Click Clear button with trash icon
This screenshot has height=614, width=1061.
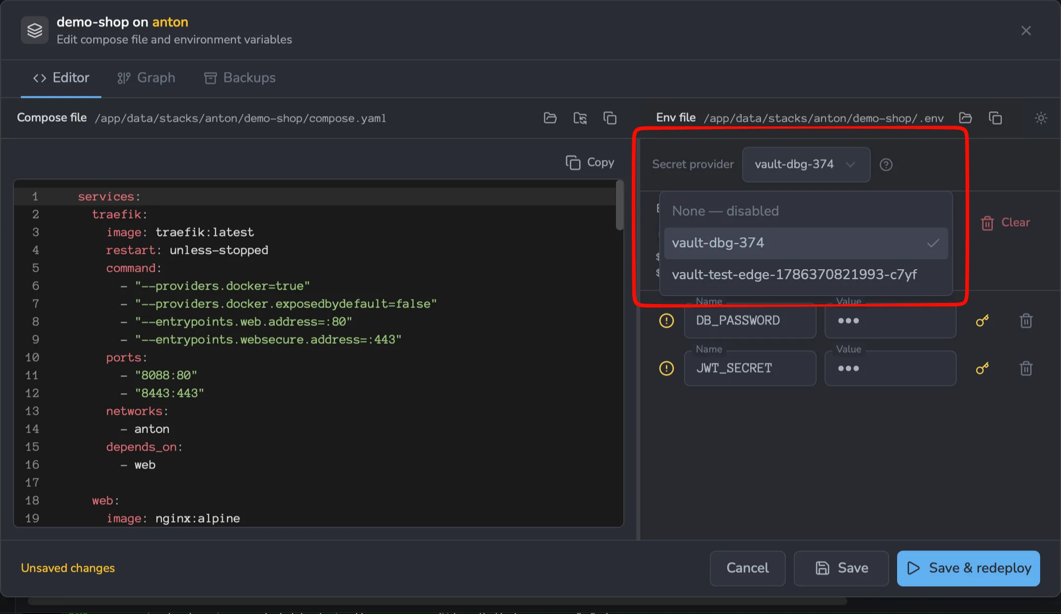[x=1005, y=223]
